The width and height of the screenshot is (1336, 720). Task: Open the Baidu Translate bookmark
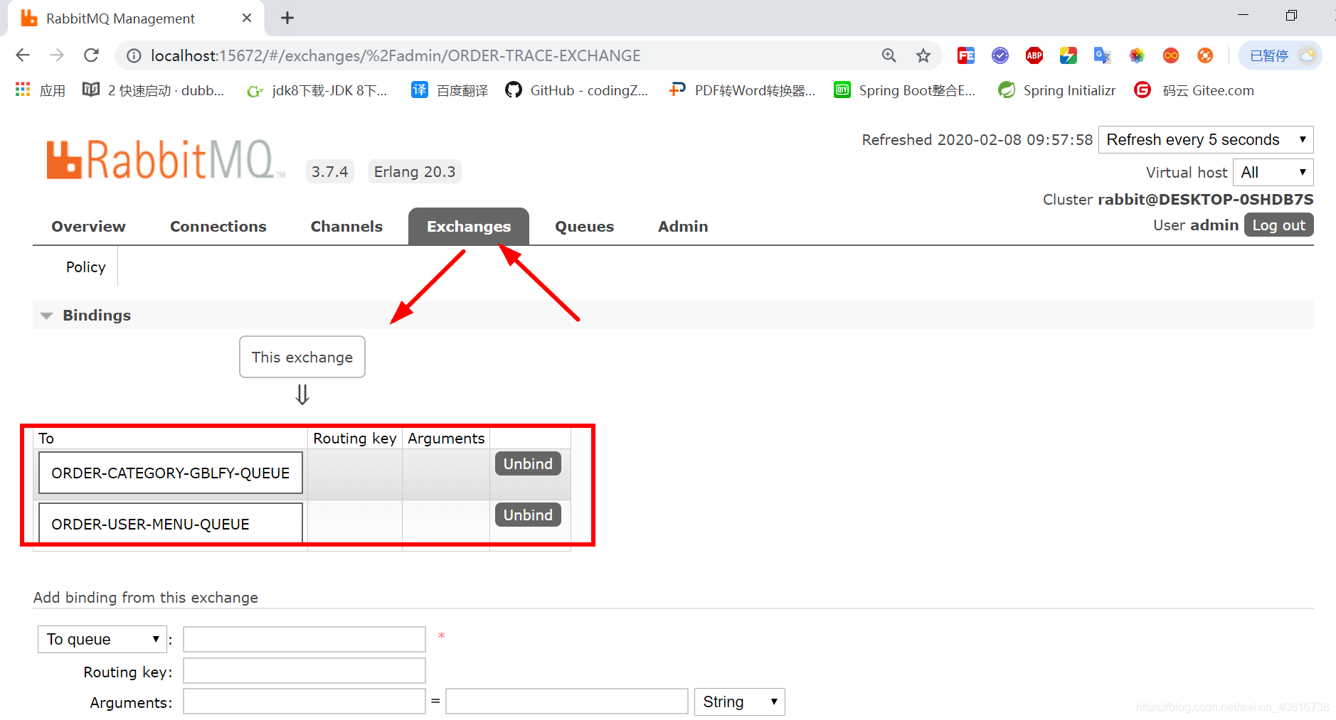click(450, 90)
